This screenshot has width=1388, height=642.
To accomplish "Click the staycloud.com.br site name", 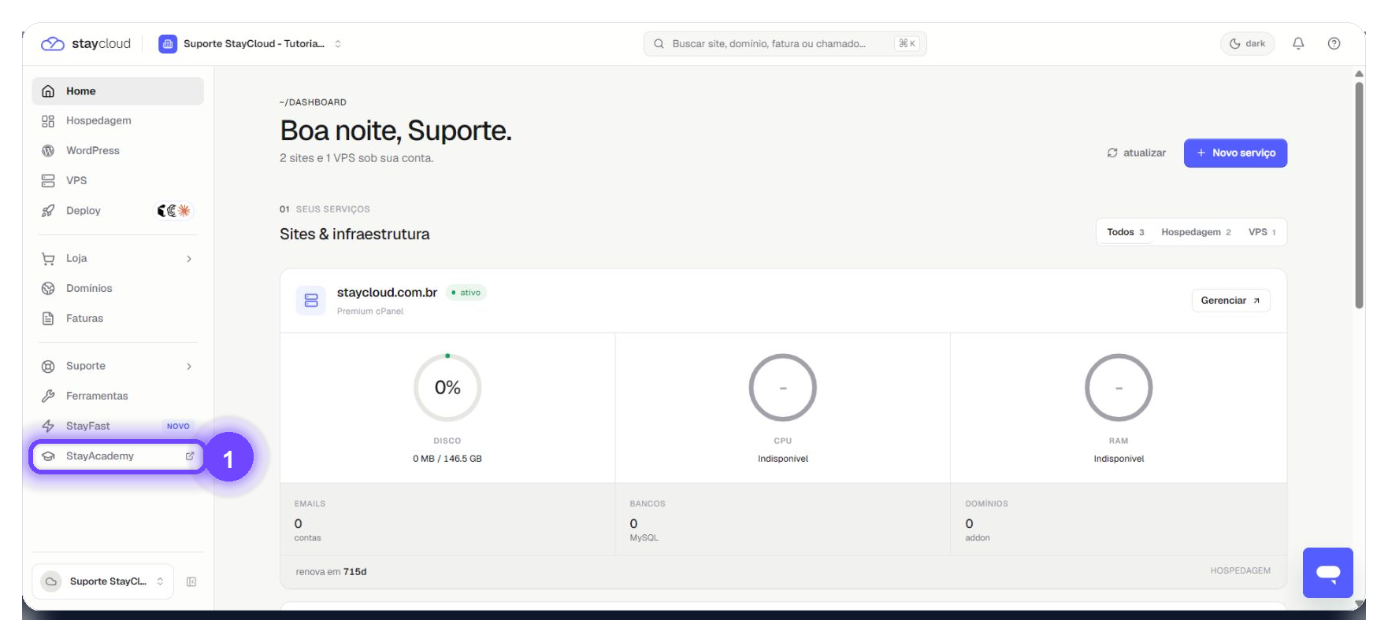I will [387, 293].
